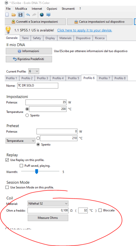This screenshot has width=136, height=246.
Task: Expand the Coil Material dropdown Nifethal 52
Action: tap(48, 204)
